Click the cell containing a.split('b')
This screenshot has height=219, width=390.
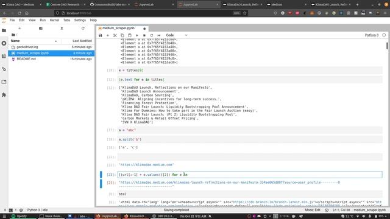[x=250, y=139]
